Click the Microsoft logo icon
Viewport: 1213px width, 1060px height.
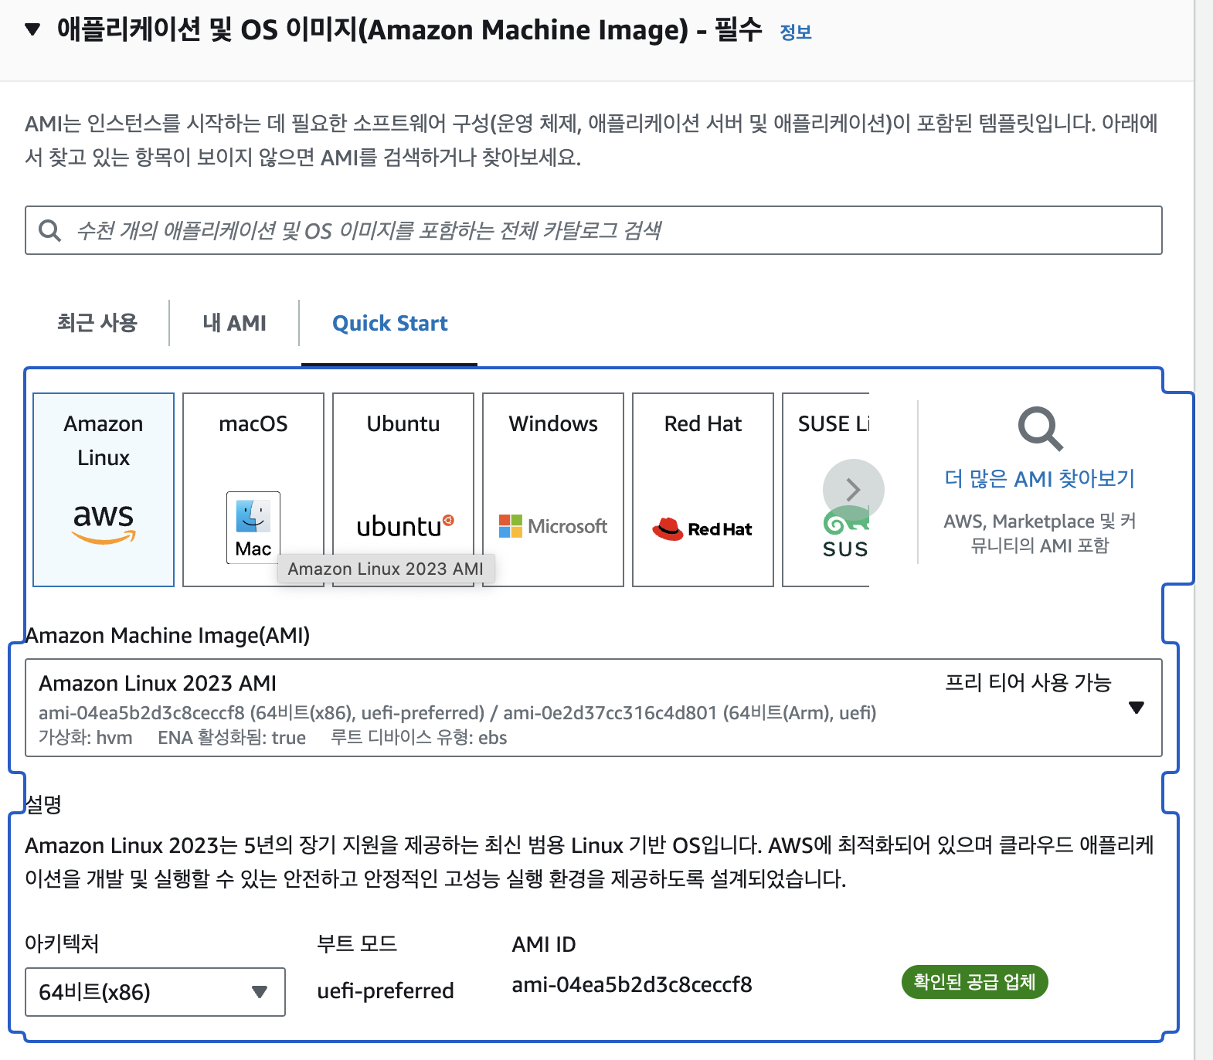click(553, 526)
